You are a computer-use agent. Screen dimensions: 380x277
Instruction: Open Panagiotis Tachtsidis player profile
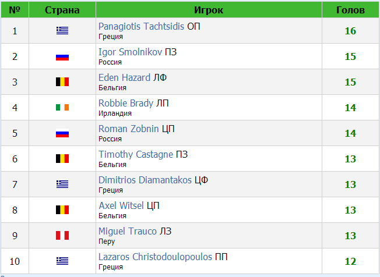(142, 27)
